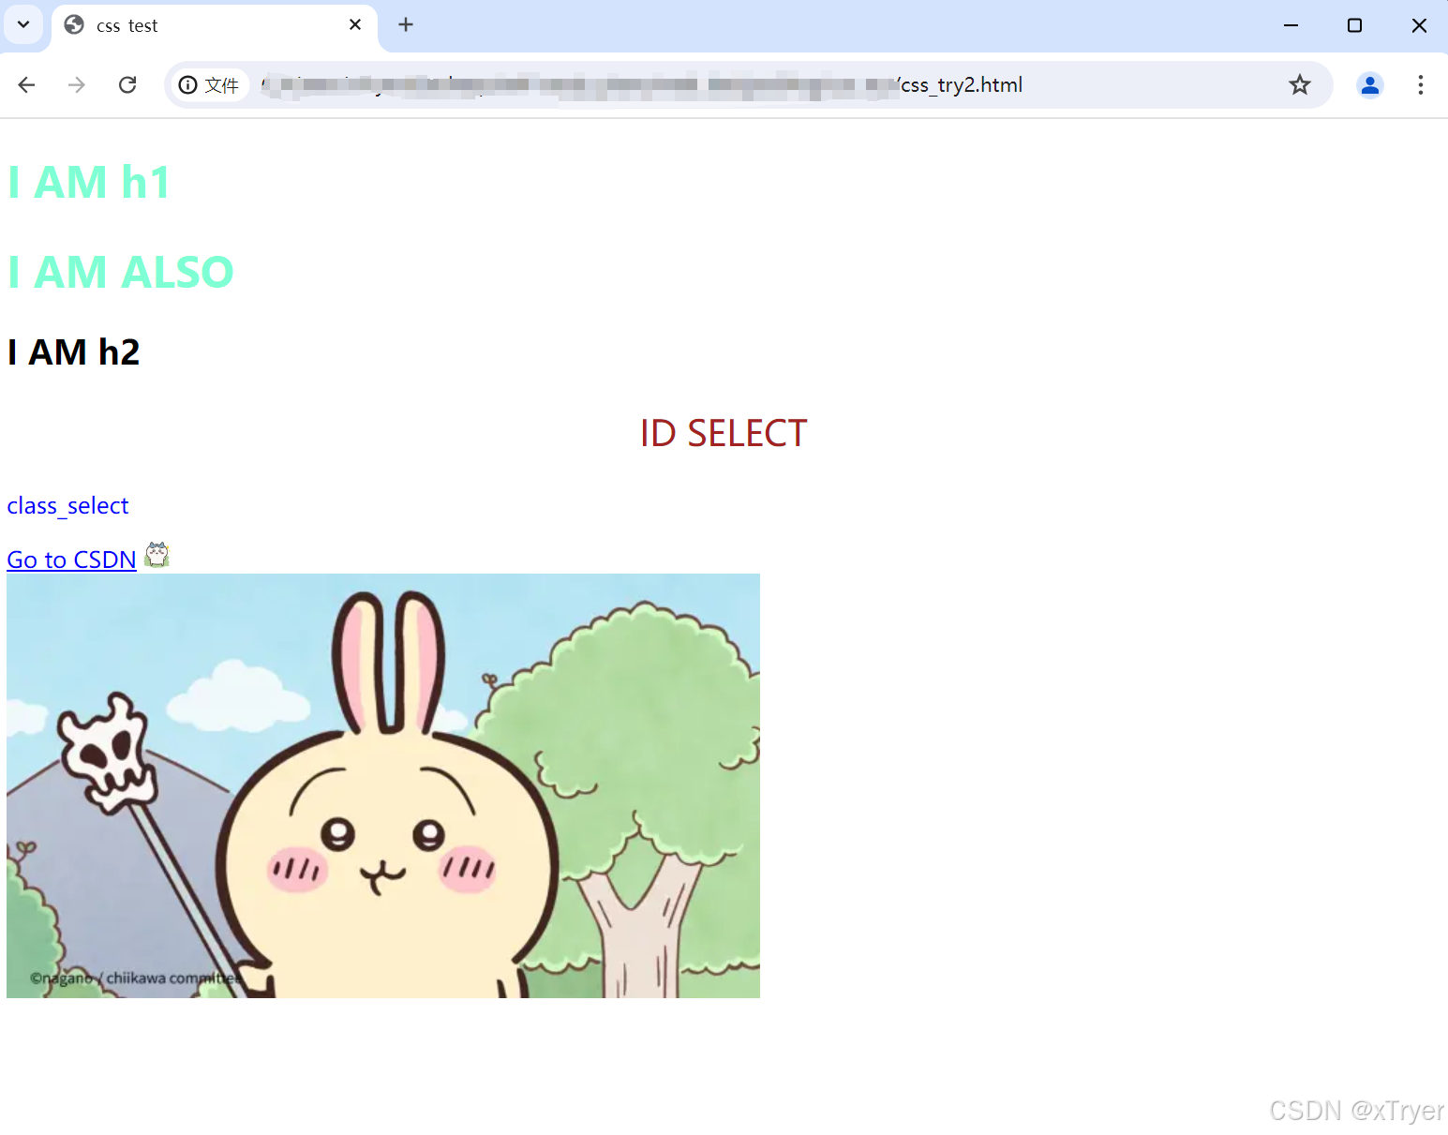Follow the Go to CSDN link
Viewport: 1448px width, 1135px height.
(72, 560)
